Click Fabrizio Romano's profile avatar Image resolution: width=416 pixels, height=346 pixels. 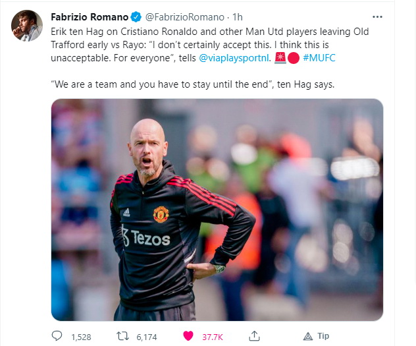coord(27,26)
